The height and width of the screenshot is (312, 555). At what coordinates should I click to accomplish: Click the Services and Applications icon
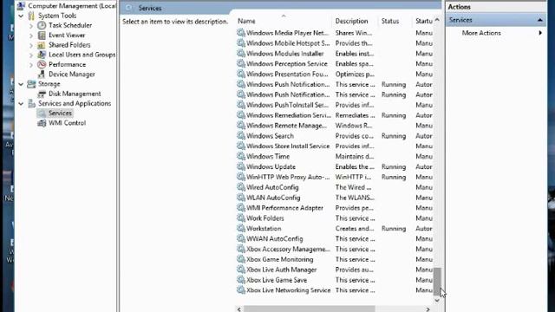(x=31, y=103)
